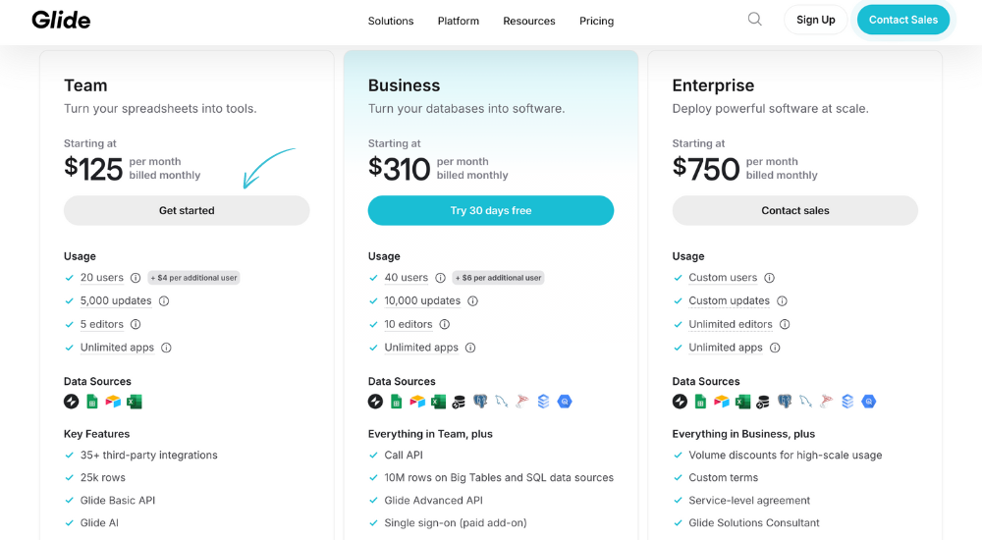
Task: Click the 'Unlimited editors' underlined text
Action: pos(731,324)
